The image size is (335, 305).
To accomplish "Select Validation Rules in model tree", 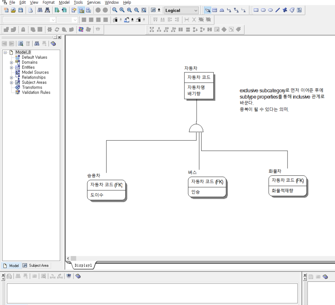I will click(x=36, y=92).
